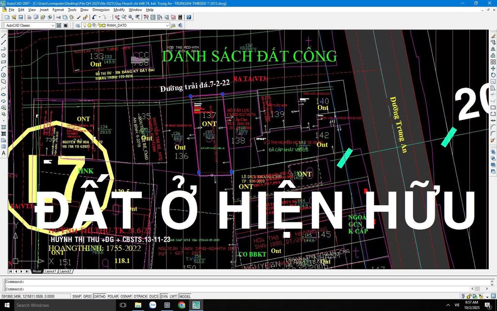
Task: Open the Dimension menu
Action: click(101, 10)
